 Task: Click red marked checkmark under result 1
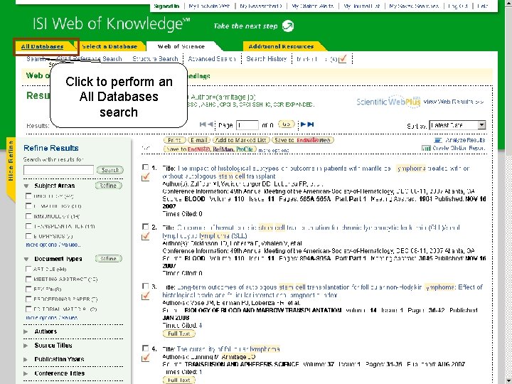coord(145,177)
